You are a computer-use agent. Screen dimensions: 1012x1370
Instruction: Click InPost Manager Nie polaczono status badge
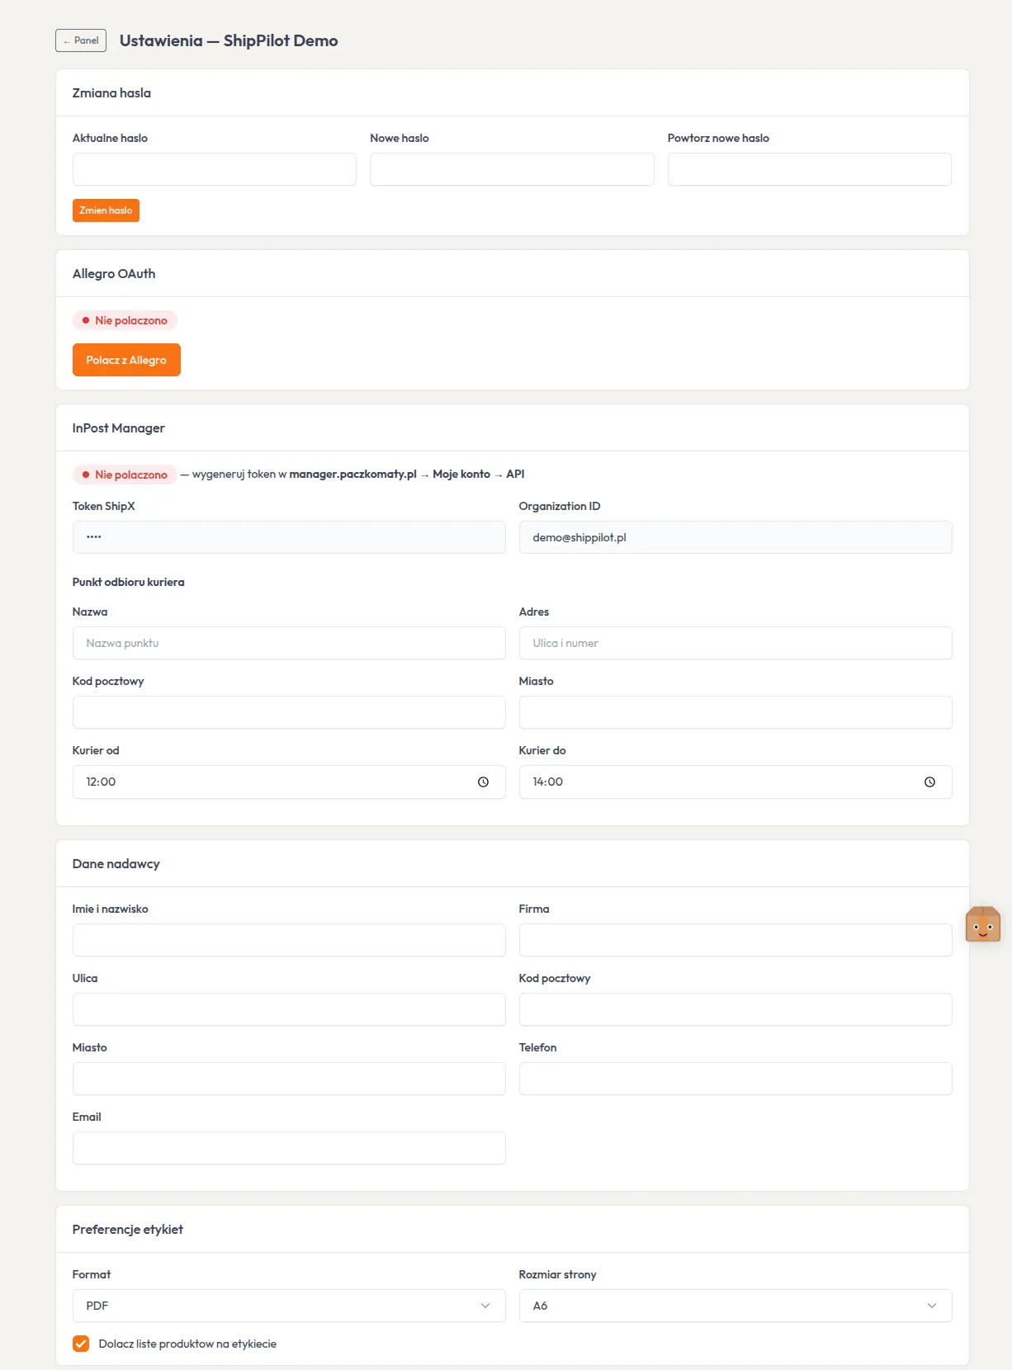point(125,475)
